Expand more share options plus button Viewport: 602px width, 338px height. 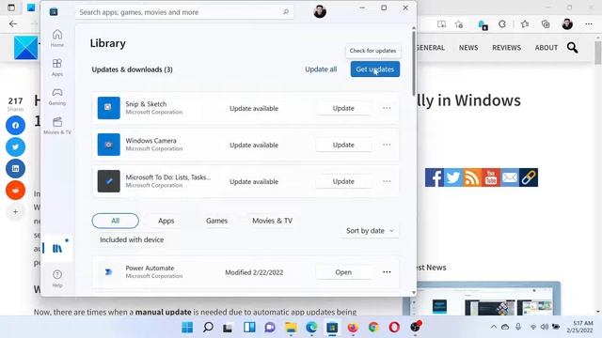tap(15, 211)
